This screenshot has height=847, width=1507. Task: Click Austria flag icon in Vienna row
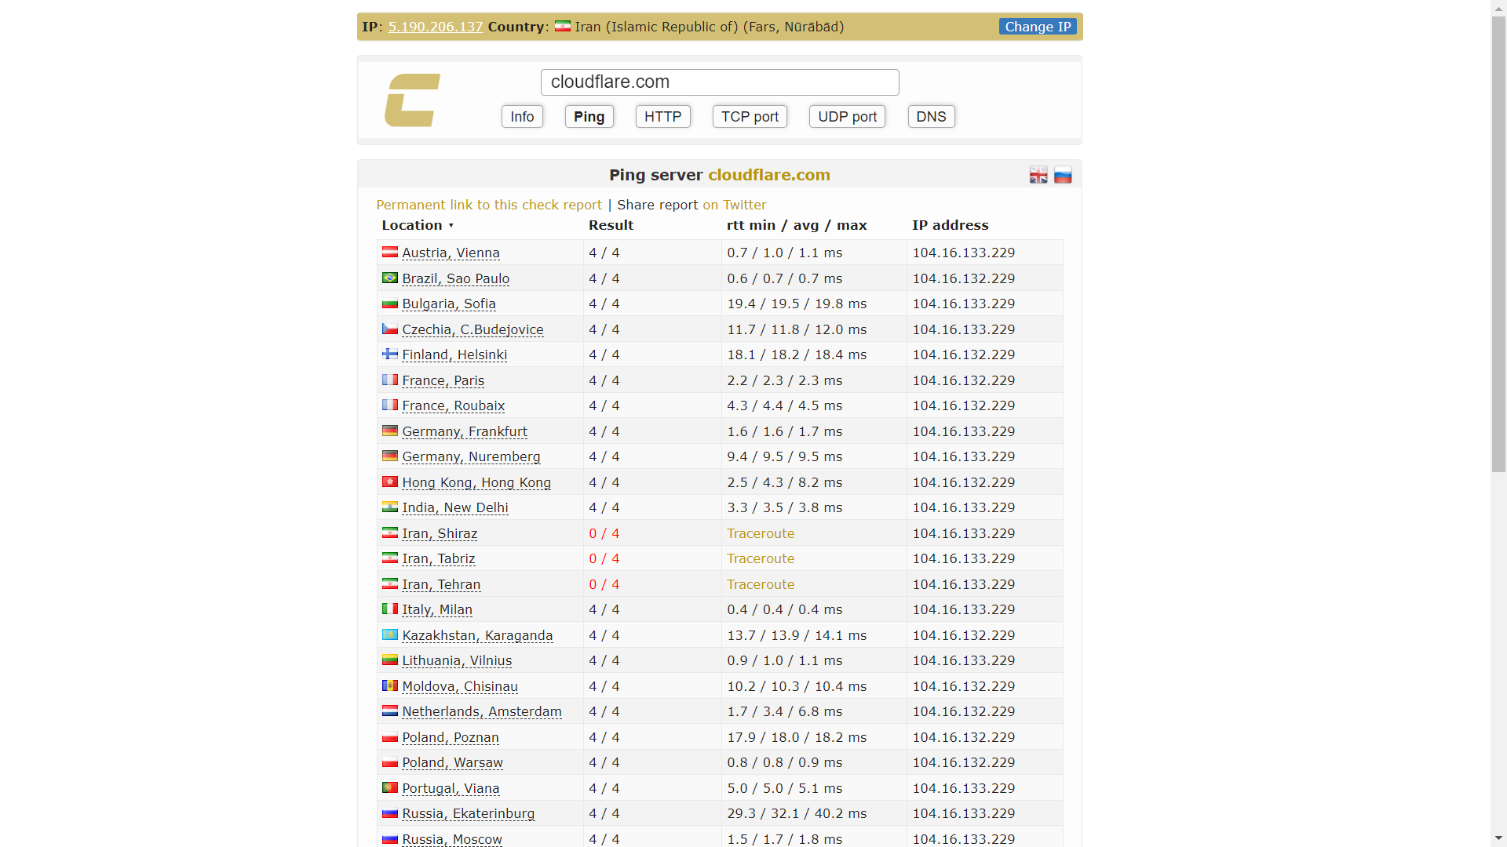pos(390,252)
